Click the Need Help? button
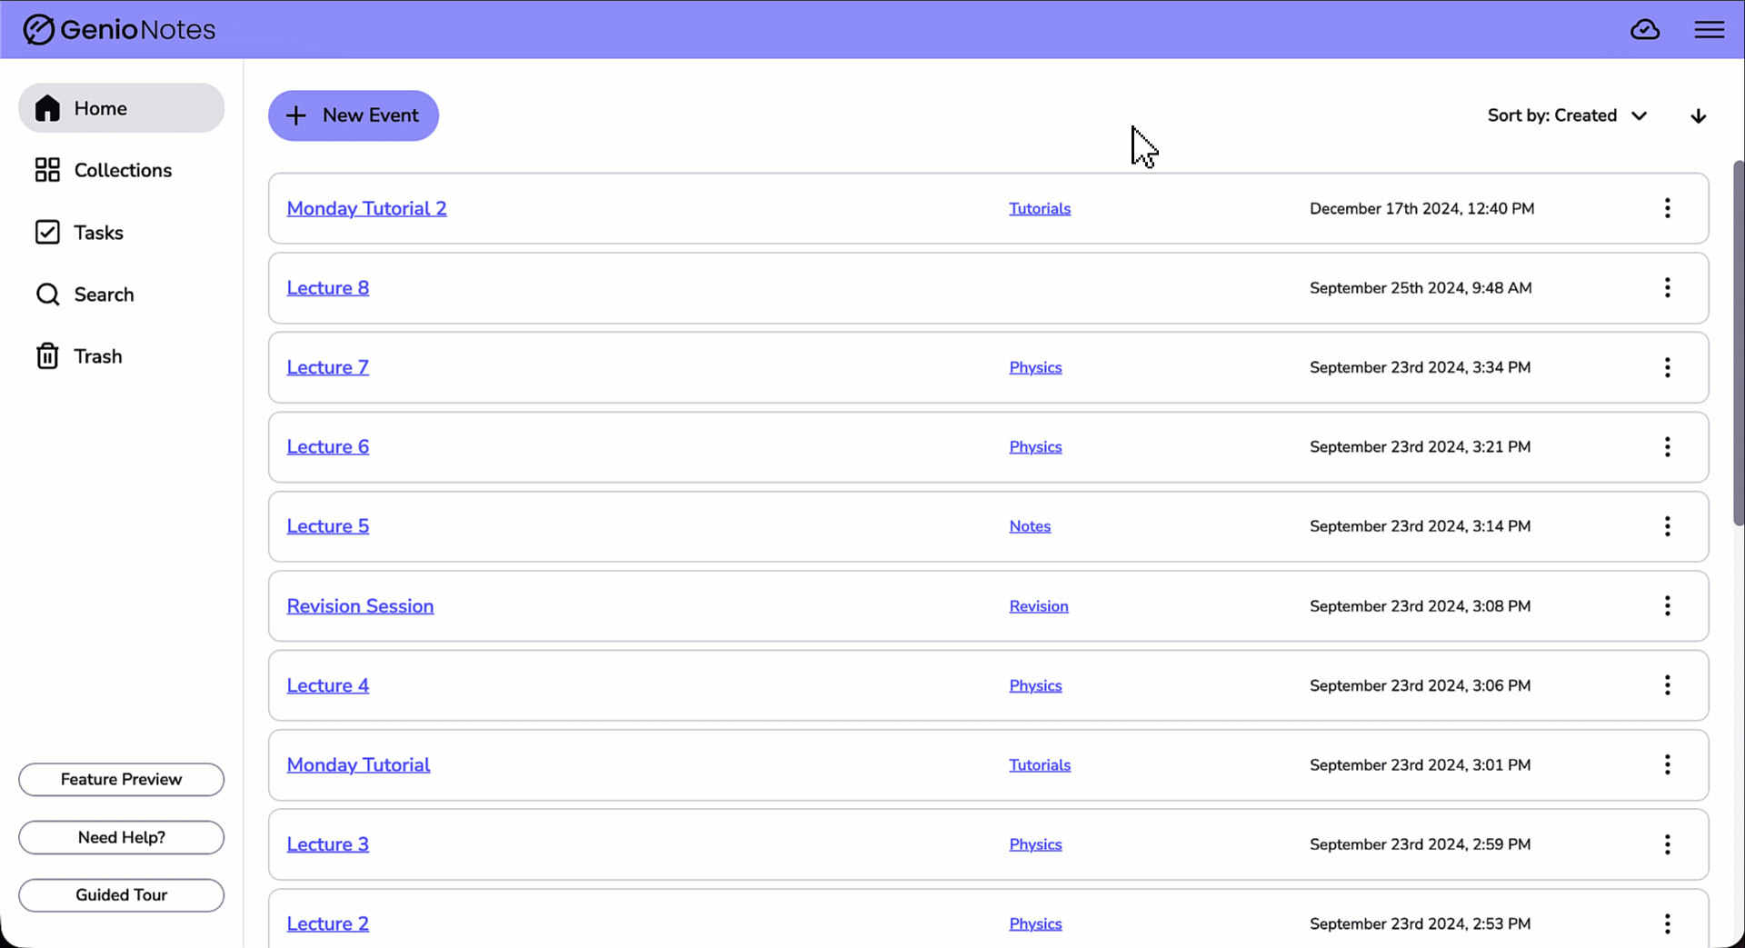Screen dimensions: 1745x948 point(121,838)
